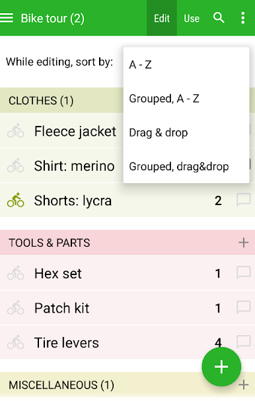This screenshot has height=401, width=255.
Task: Switch to the Edit tab
Action: [162, 18]
